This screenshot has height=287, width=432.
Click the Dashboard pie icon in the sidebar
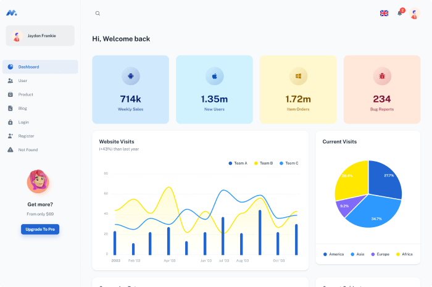10,67
